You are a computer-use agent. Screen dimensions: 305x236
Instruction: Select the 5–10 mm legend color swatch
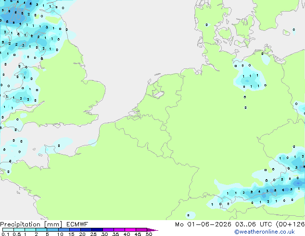point(53,230)
